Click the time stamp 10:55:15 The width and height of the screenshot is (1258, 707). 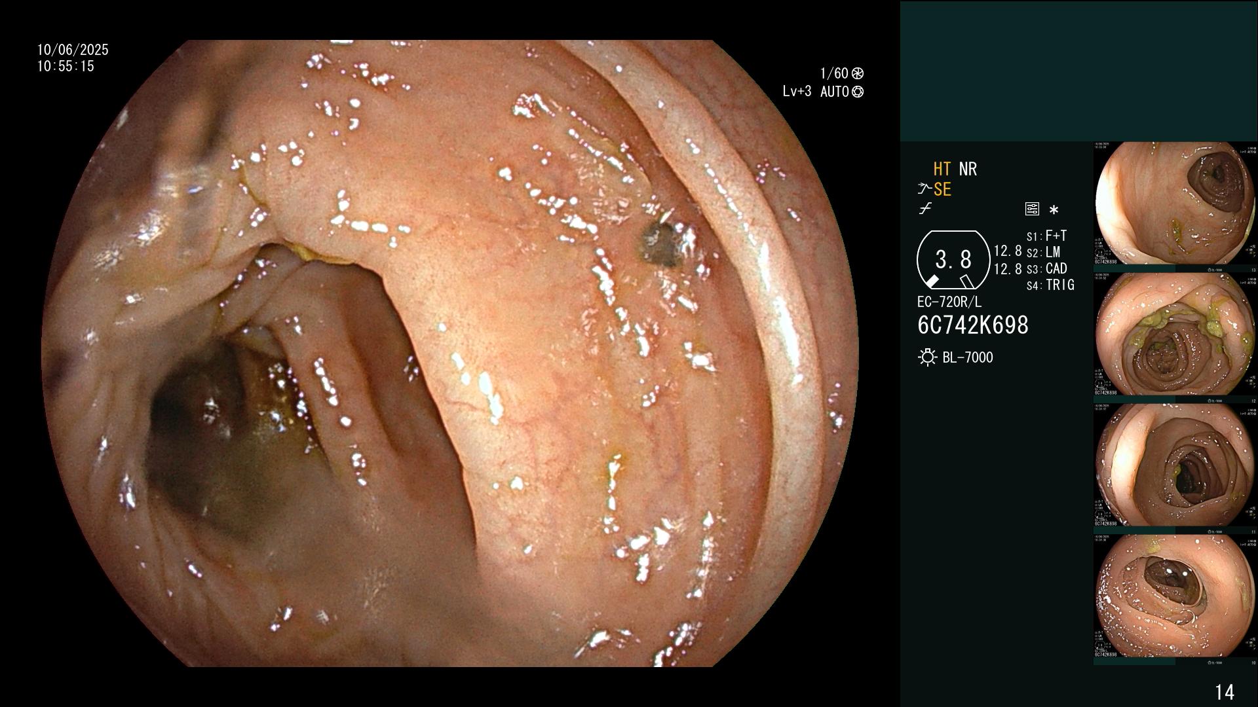(66, 66)
